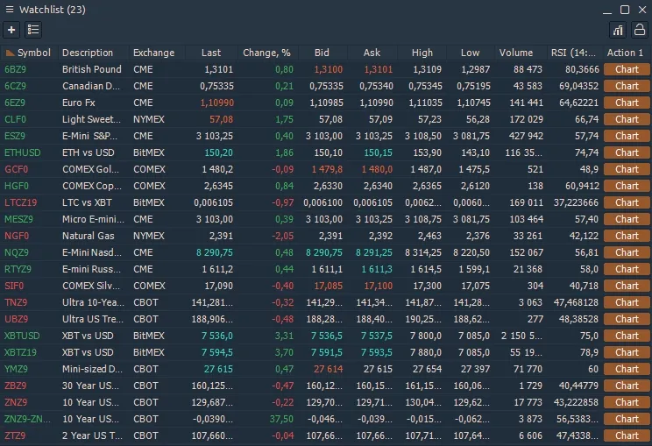The height and width of the screenshot is (446, 652).
Task: Sort by the Change, % column header
Action: 266,53
